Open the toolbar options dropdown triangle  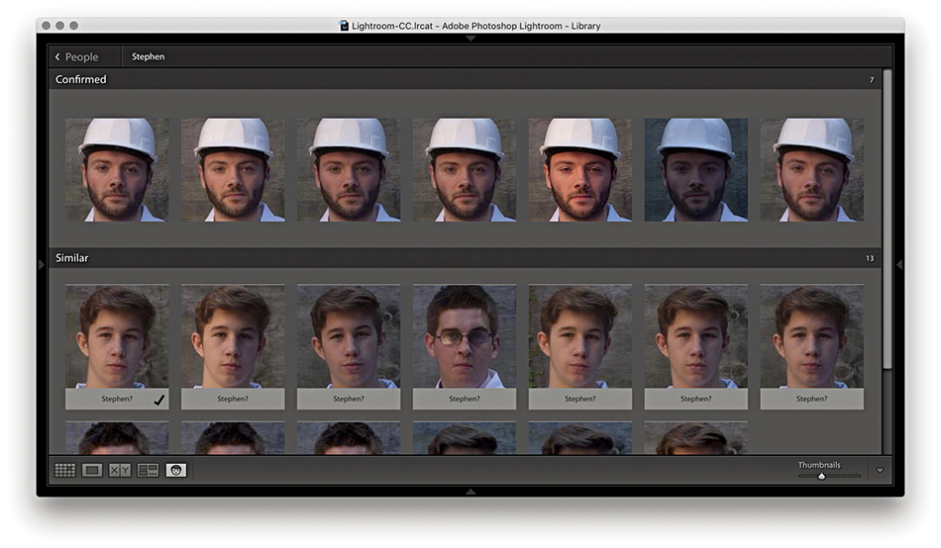(x=880, y=471)
